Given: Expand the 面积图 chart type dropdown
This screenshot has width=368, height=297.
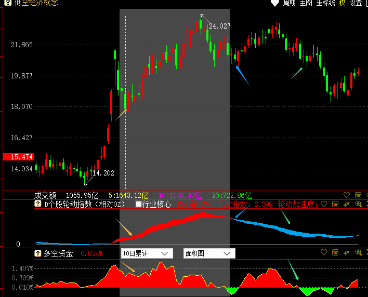Looking at the screenshot, I should pos(209,253).
